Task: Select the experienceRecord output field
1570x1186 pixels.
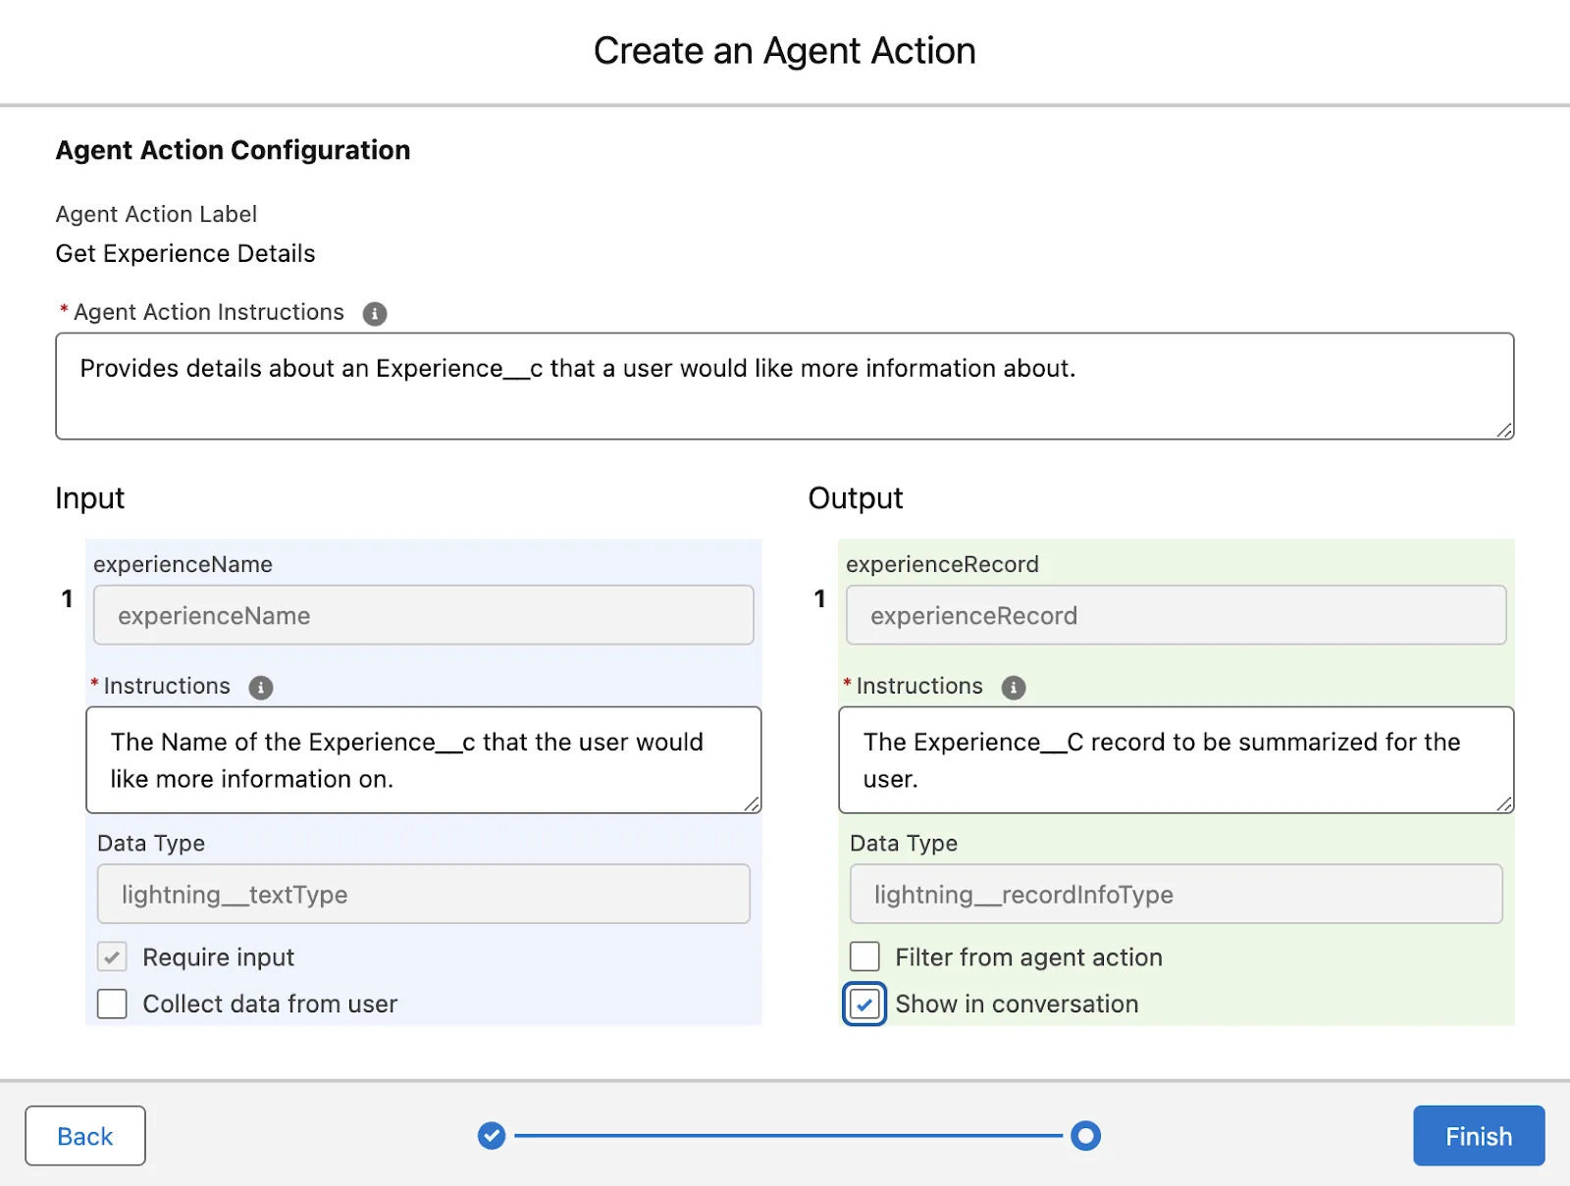Action: click(x=1176, y=615)
